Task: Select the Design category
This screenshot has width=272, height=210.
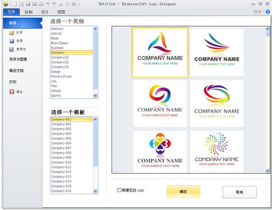Action: pos(72,72)
